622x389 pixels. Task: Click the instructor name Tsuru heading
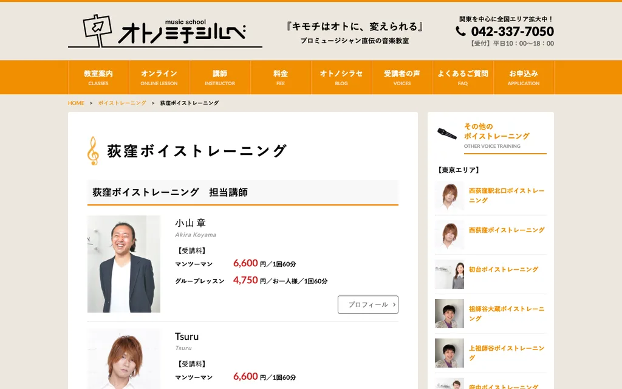tap(187, 337)
